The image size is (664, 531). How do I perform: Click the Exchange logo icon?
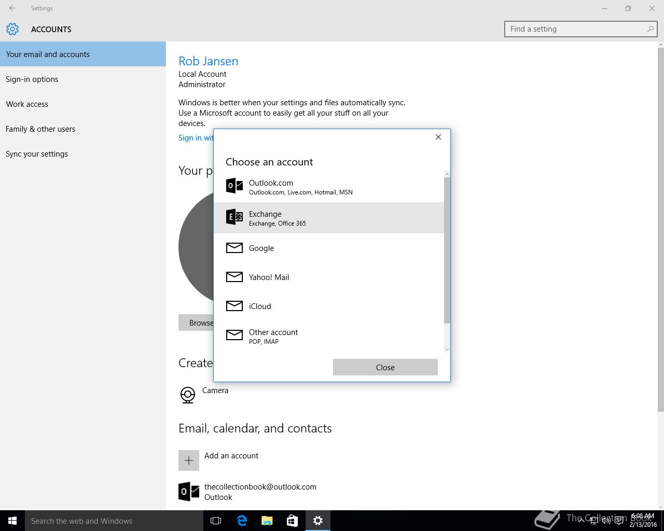[x=234, y=217]
